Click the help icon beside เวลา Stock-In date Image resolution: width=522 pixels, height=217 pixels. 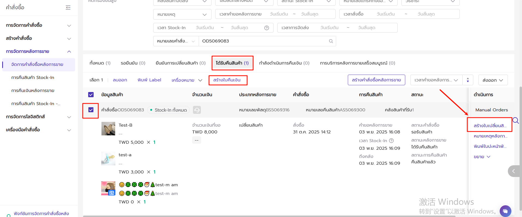click(x=391, y=141)
